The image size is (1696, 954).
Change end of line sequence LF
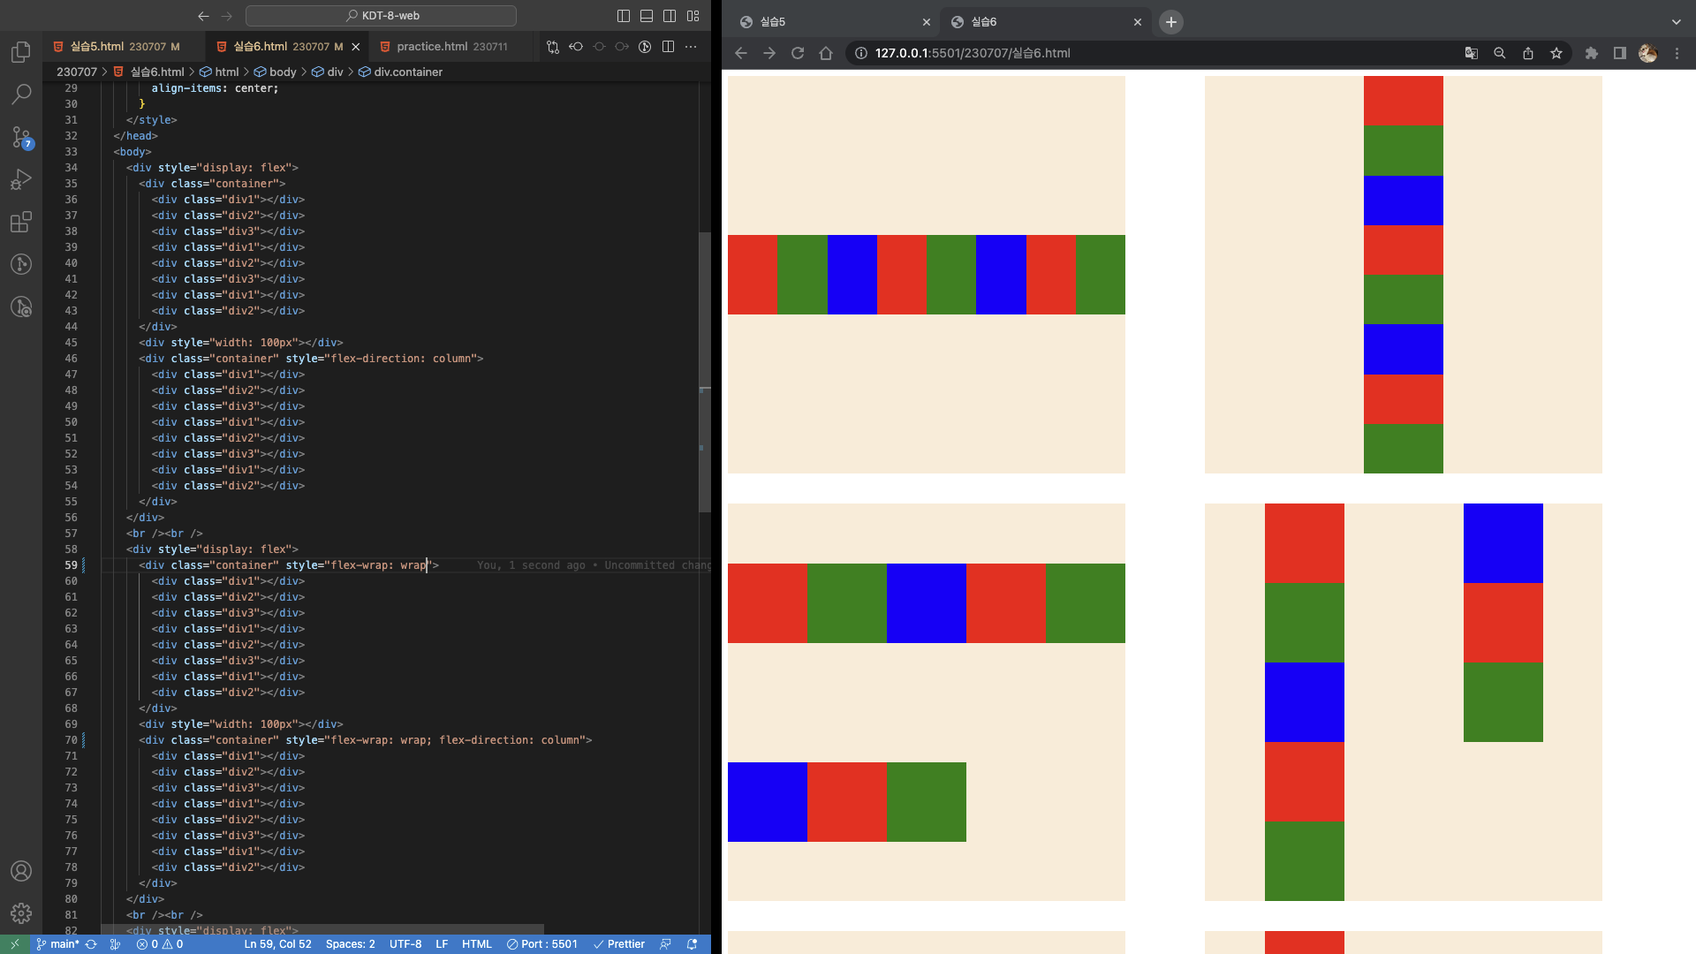click(x=442, y=944)
